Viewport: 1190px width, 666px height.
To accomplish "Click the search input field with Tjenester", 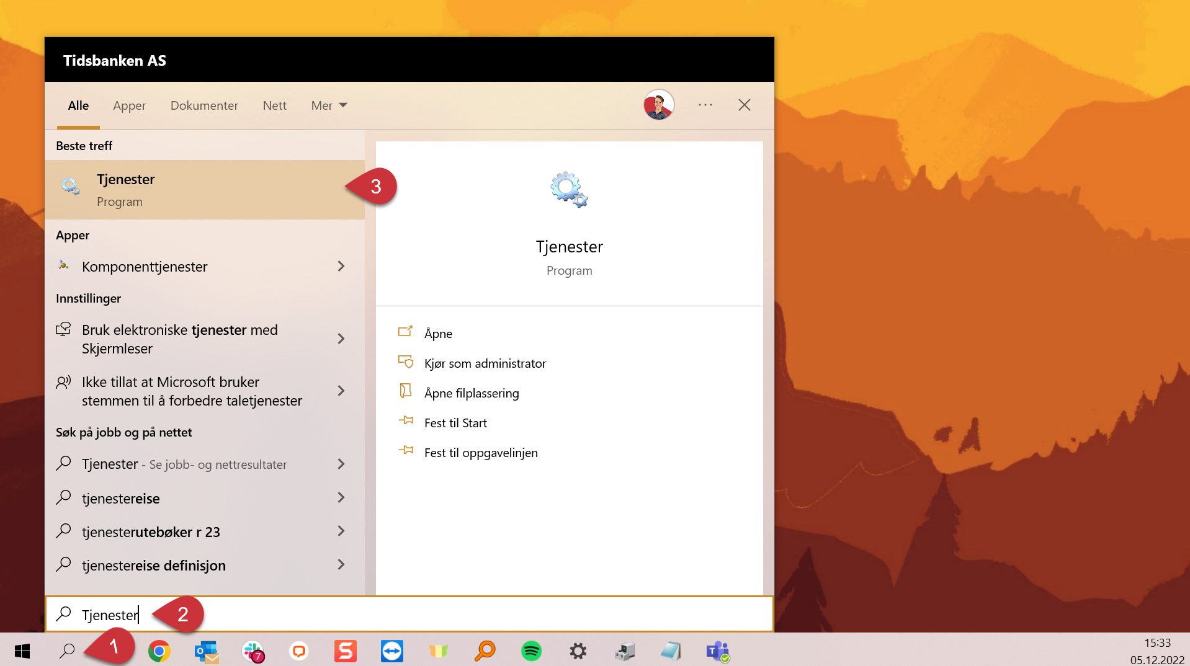I will tap(409, 615).
